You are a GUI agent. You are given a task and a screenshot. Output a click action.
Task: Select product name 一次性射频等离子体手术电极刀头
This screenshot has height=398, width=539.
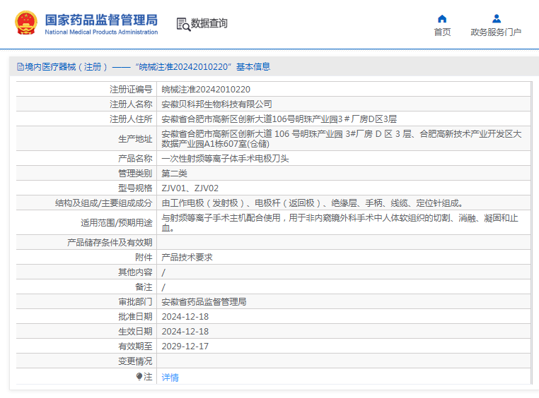point(225,158)
